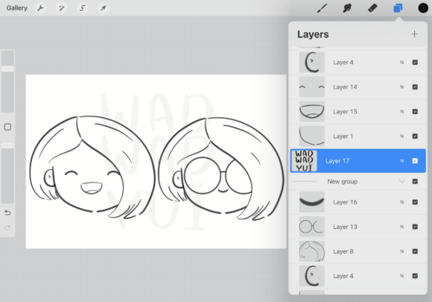Screen dimensions: 432x302
Task: Adjust the brush size slider handle
Action: (7, 69)
